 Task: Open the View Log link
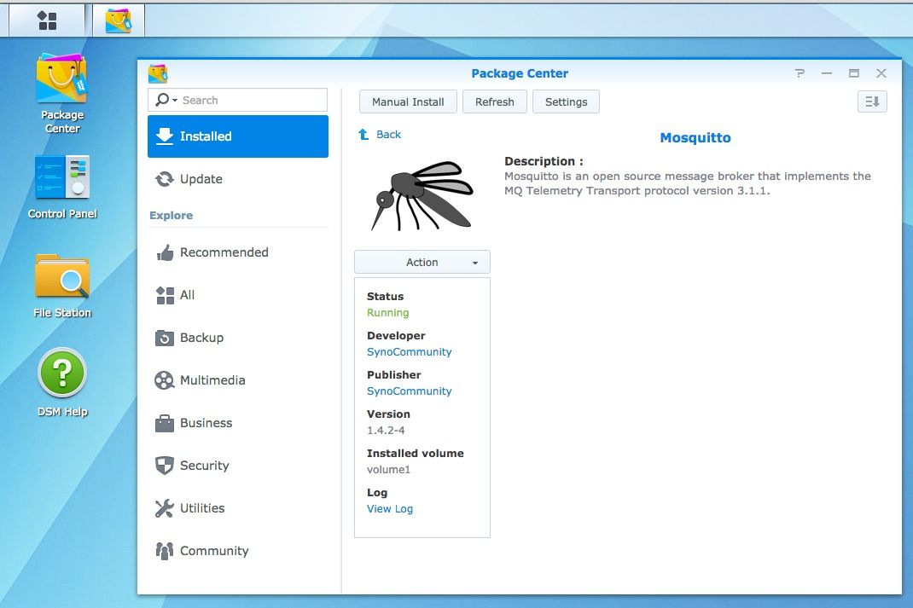point(390,508)
